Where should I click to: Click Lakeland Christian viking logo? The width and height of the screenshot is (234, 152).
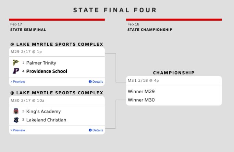[x=15, y=120]
